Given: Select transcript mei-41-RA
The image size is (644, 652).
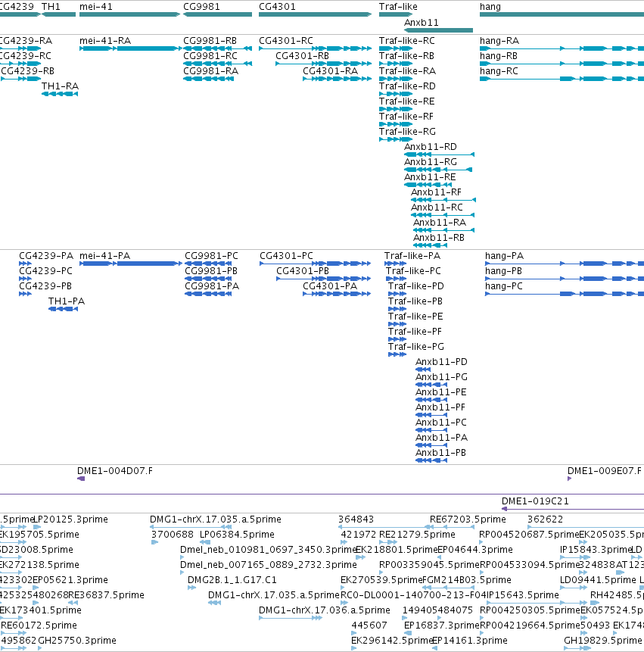Looking at the screenshot, I should pos(105,41).
